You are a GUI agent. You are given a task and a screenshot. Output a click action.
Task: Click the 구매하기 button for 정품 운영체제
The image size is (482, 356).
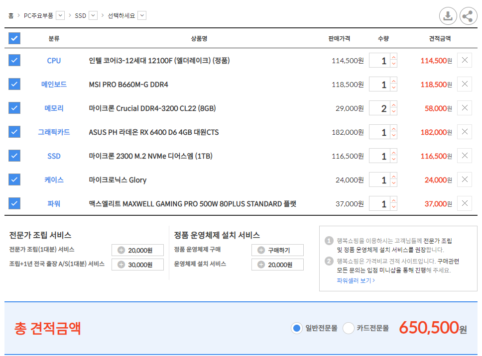click(x=277, y=250)
